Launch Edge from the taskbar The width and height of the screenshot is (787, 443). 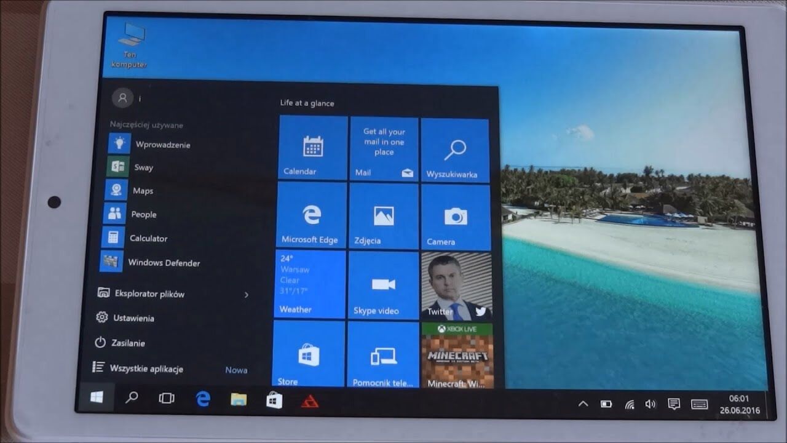203,399
